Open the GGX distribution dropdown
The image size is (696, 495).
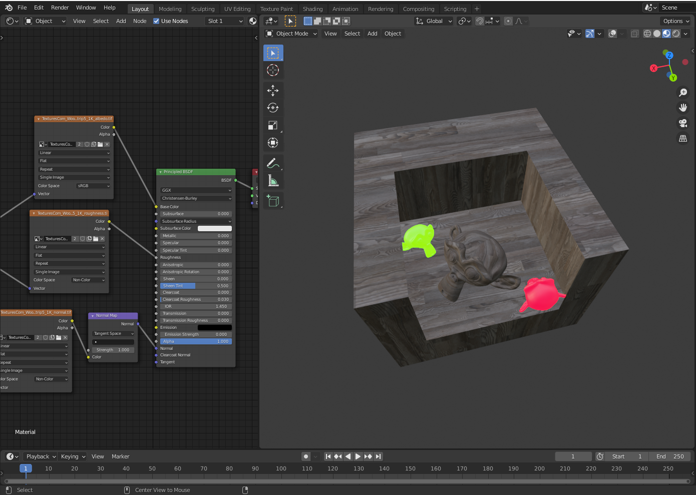(196, 190)
